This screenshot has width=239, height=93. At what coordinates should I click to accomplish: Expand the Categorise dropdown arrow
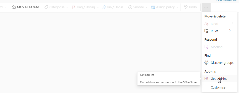67,7
